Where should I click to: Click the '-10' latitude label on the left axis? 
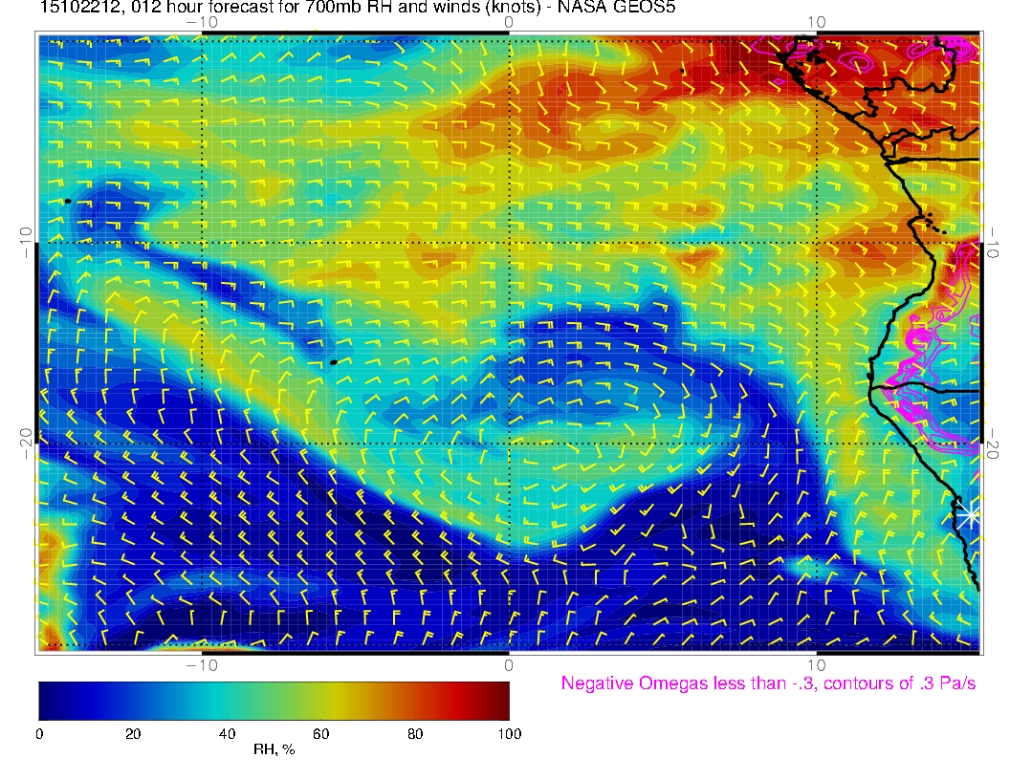click(x=25, y=242)
